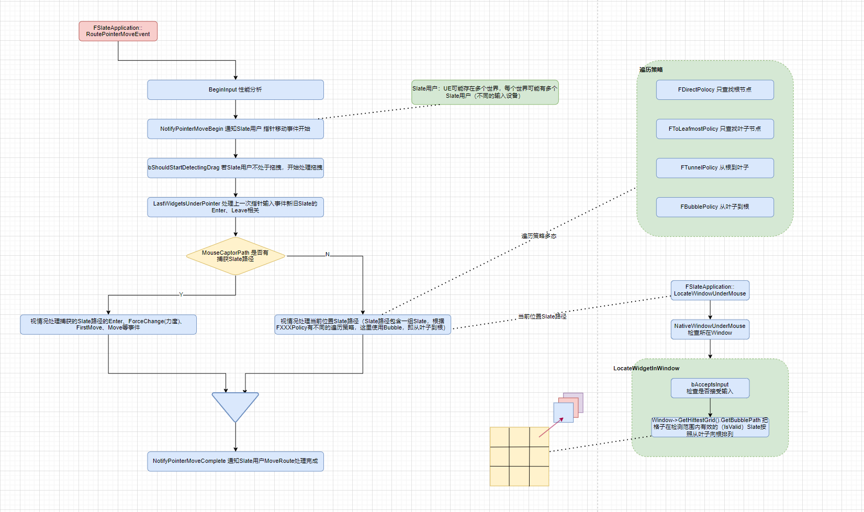Click the LastWidgetsUnderPointer box
The image size is (864, 512).
coord(235,207)
